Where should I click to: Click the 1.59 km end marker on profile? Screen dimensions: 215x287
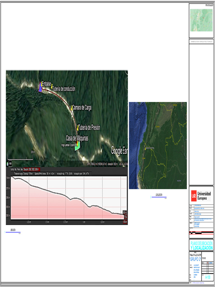[x=125, y=222]
